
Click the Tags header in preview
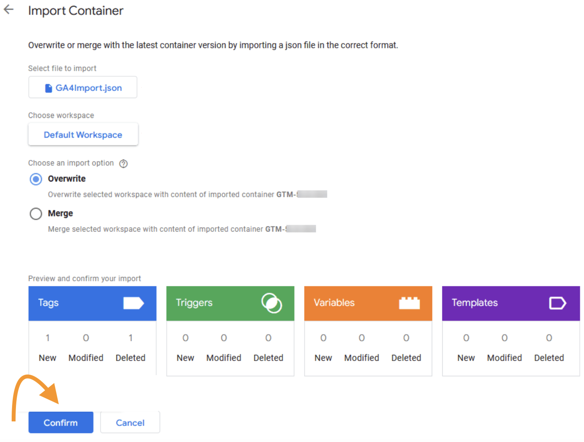coord(48,303)
